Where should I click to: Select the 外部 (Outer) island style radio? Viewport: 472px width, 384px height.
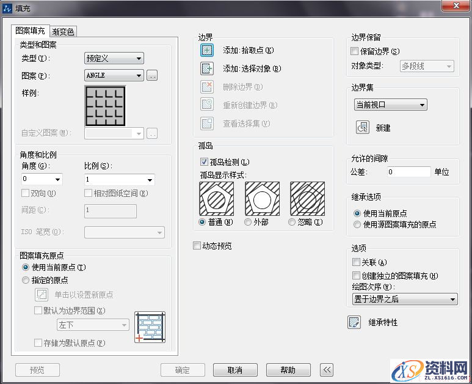248,222
